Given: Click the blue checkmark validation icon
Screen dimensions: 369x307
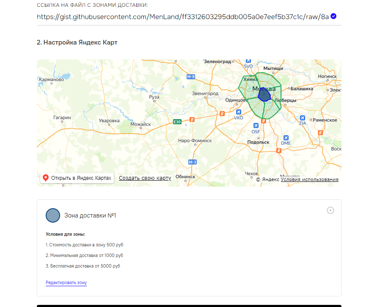Looking at the screenshot, I should click(333, 16).
